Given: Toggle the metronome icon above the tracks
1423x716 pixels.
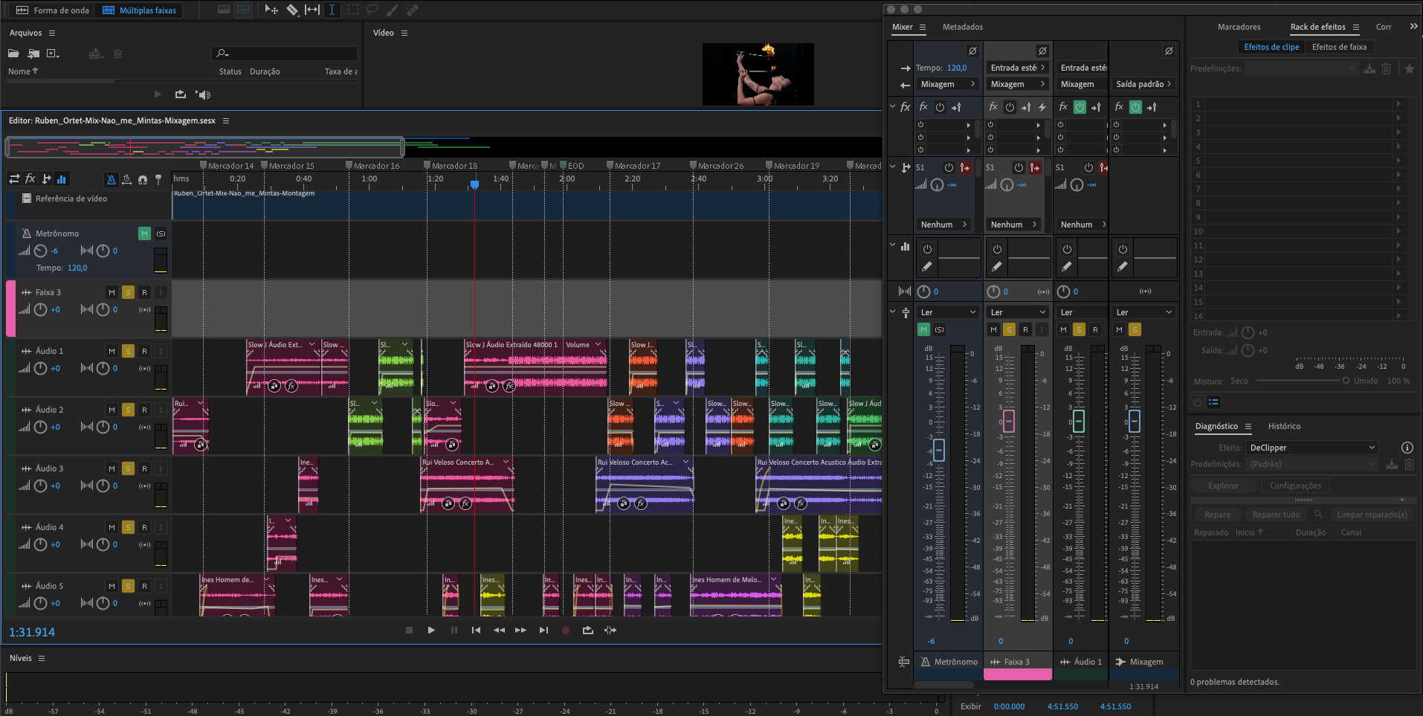Looking at the screenshot, I should coord(111,179).
